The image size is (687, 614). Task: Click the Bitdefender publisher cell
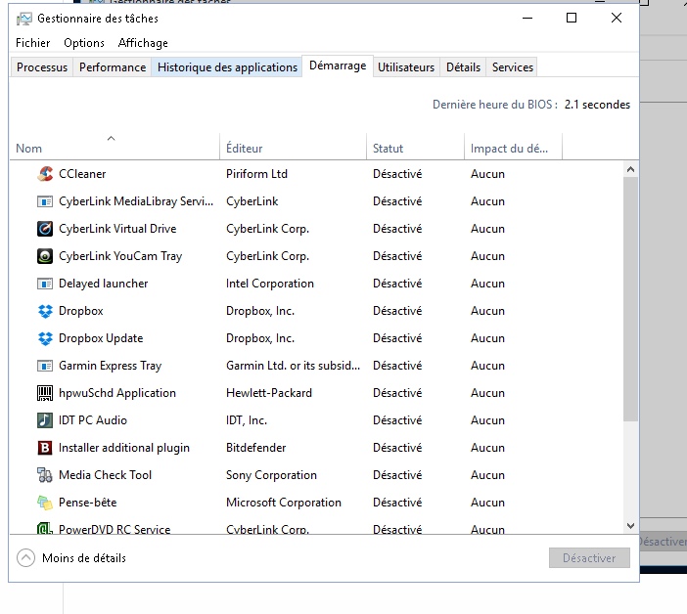click(255, 448)
